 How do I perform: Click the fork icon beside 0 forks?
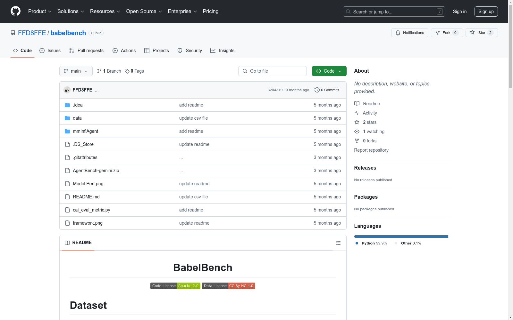click(357, 141)
